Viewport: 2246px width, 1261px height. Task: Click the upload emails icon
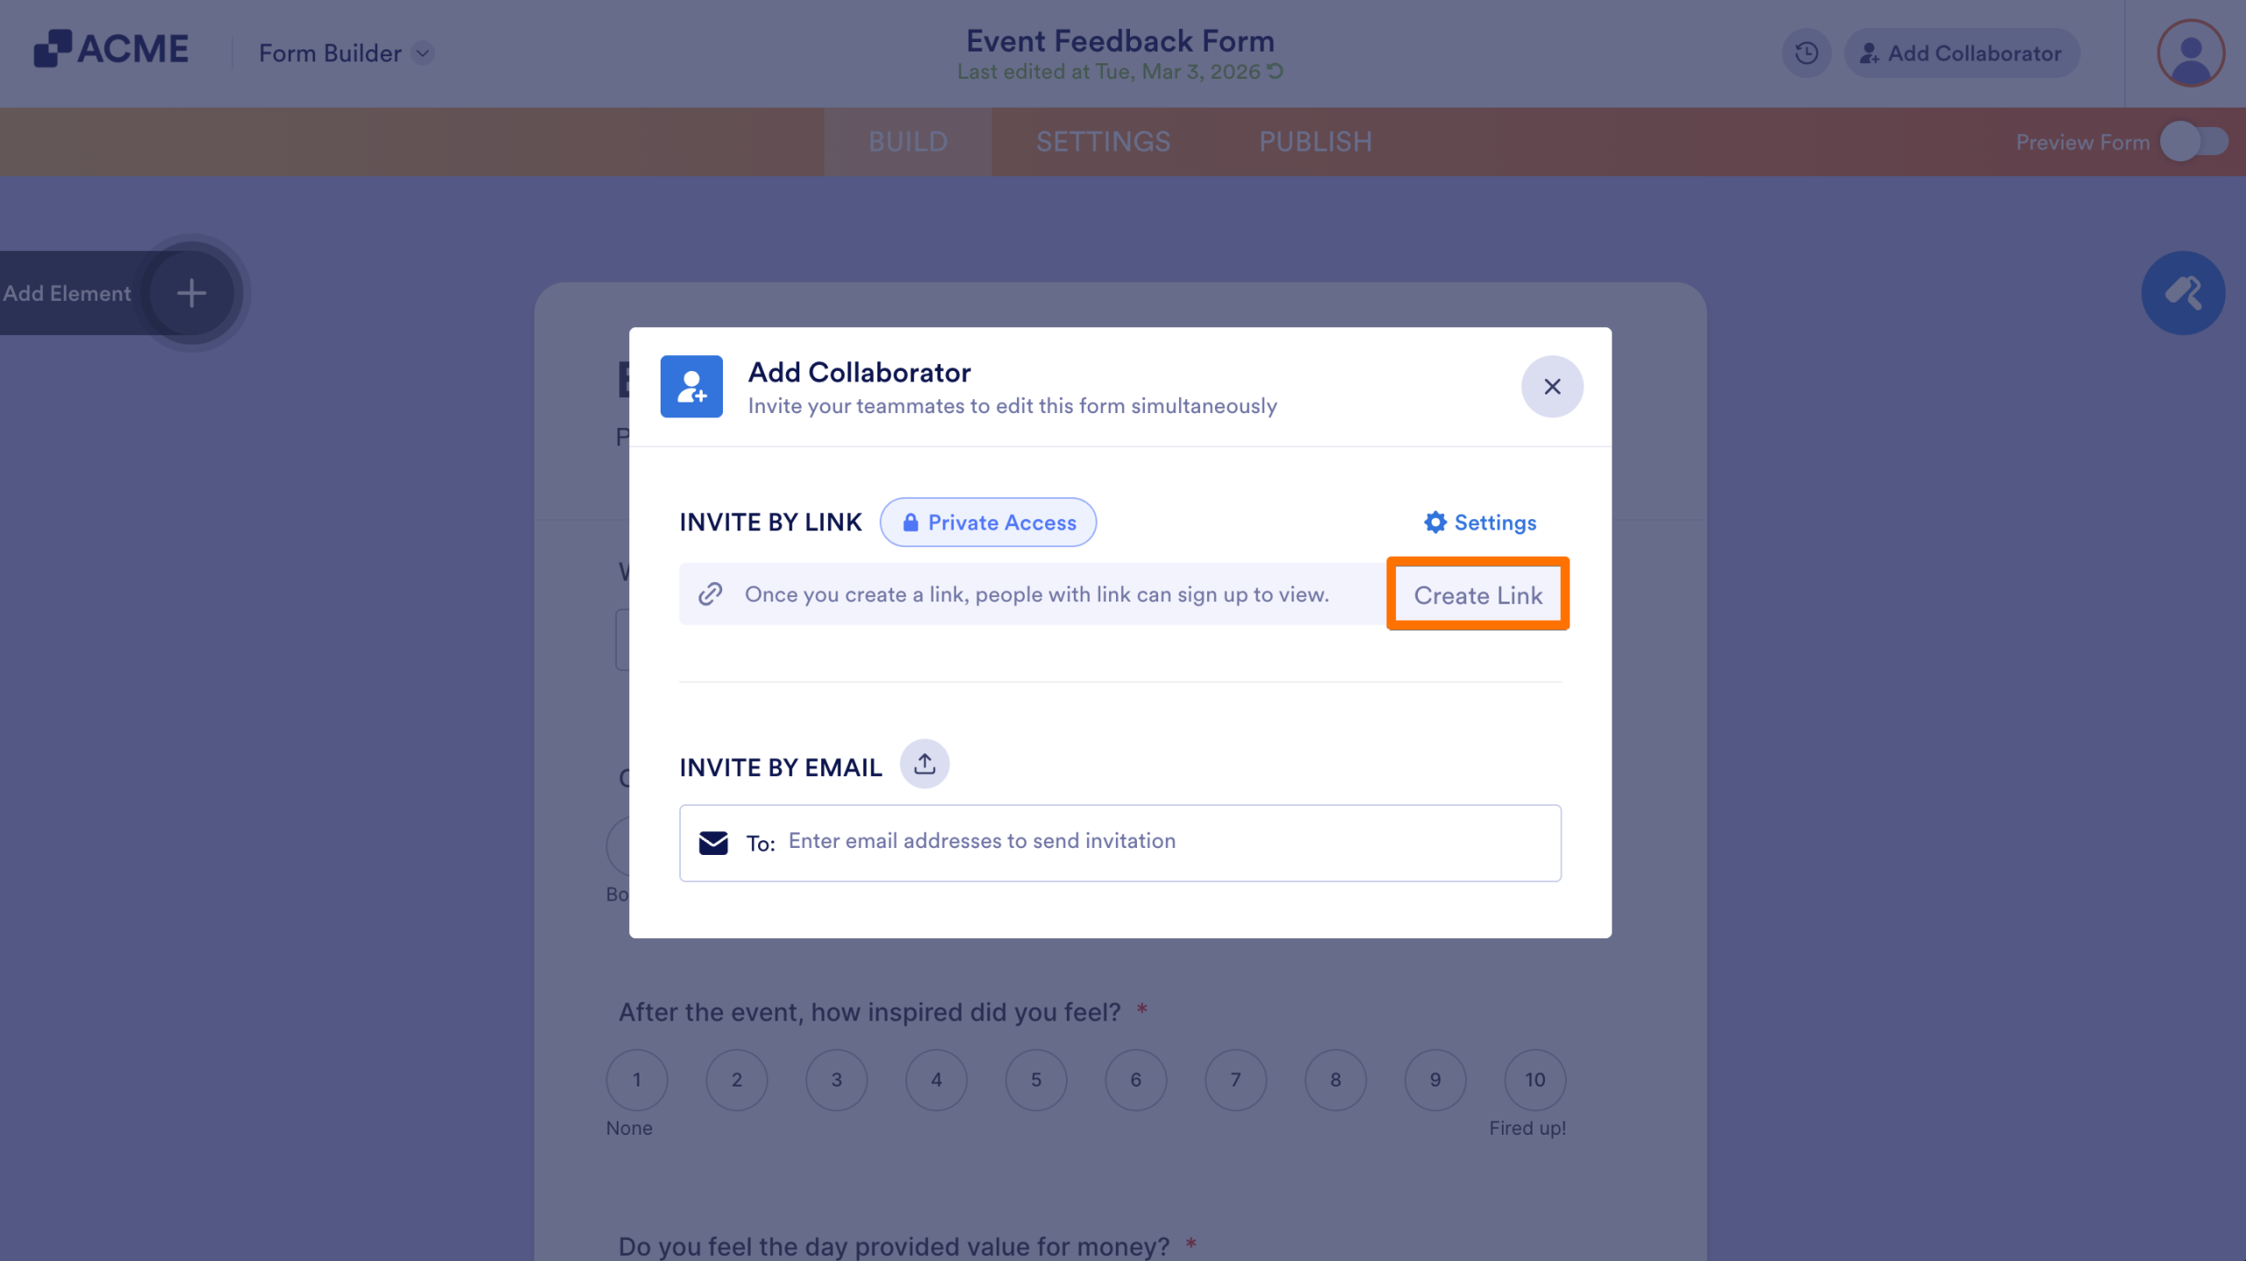[x=924, y=764]
